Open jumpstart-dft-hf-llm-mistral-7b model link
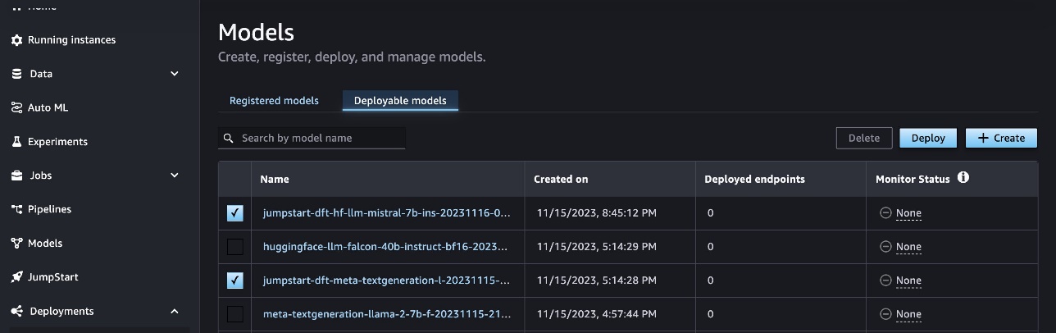This screenshot has width=1056, height=333. point(387,212)
